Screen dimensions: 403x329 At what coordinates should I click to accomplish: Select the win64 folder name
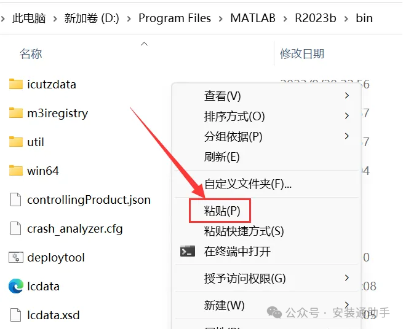(43, 171)
